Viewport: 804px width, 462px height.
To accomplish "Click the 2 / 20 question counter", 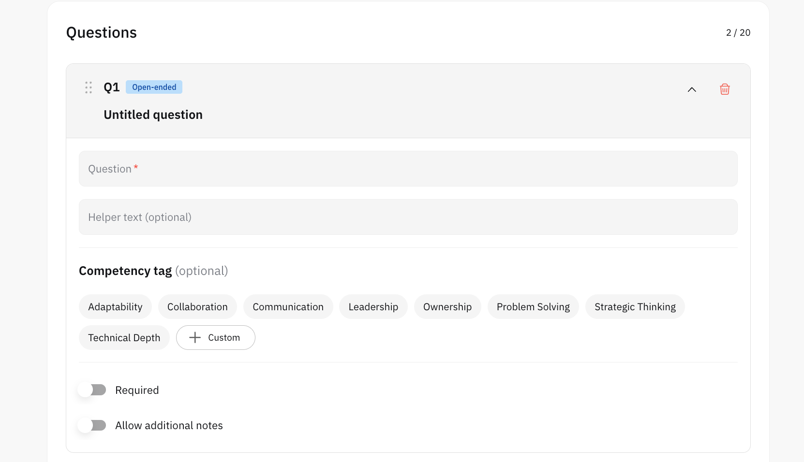I will coord(738,32).
